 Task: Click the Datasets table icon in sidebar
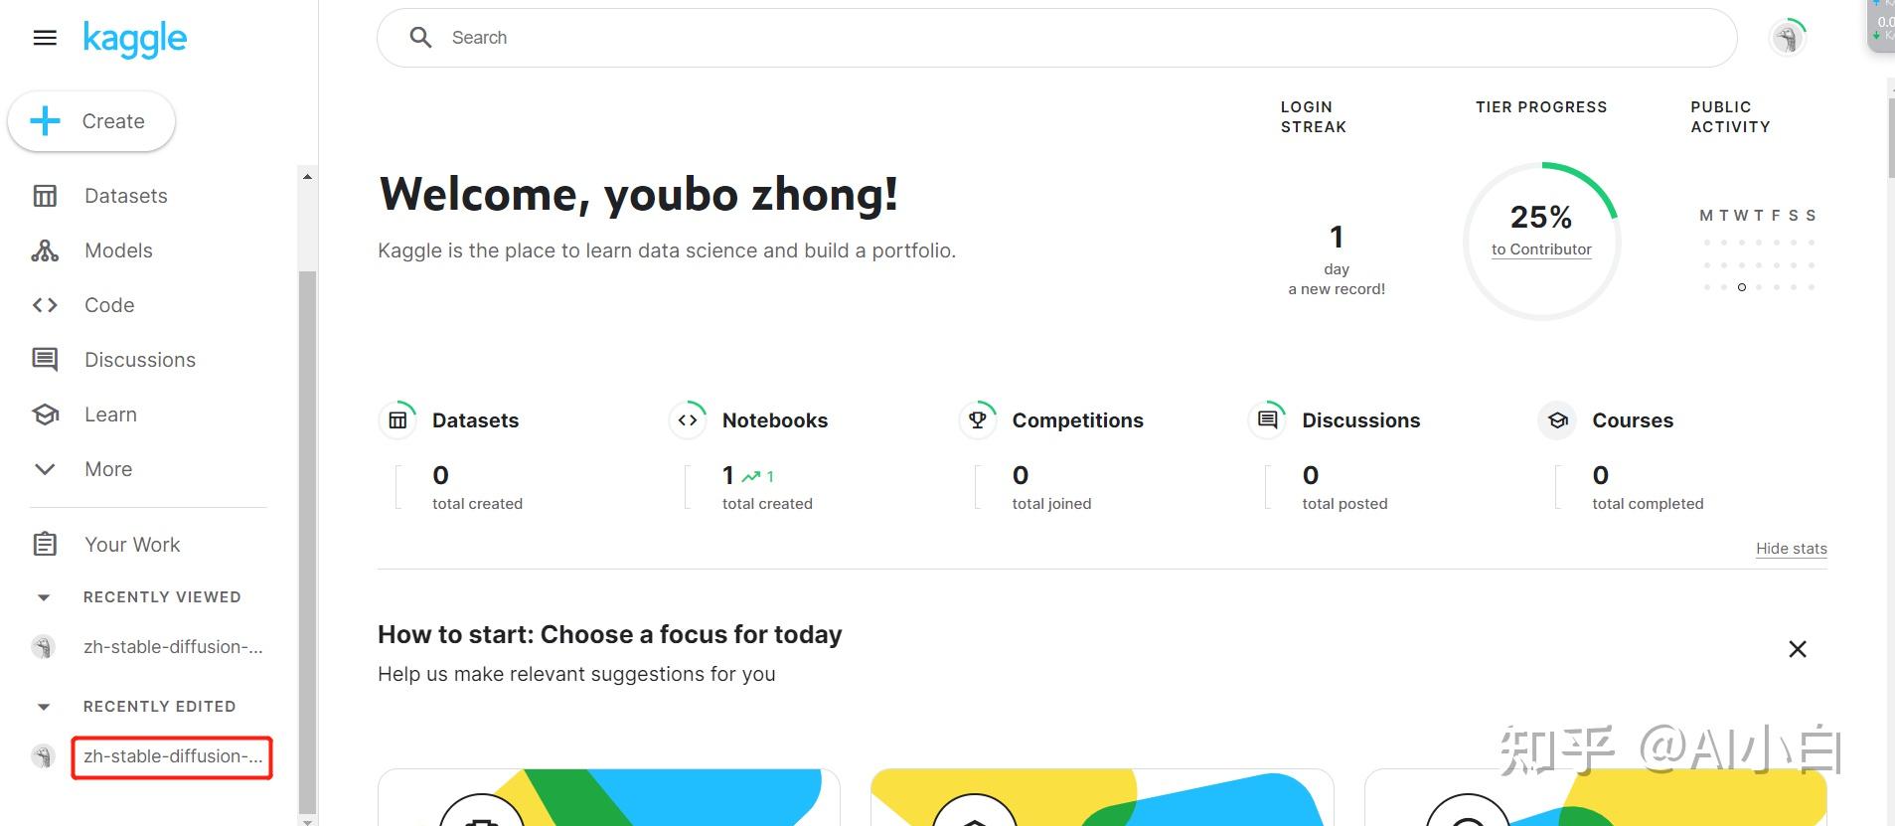(45, 196)
